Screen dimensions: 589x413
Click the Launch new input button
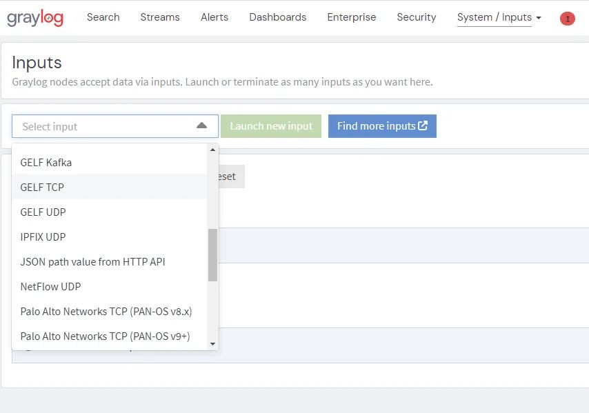click(271, 126)
